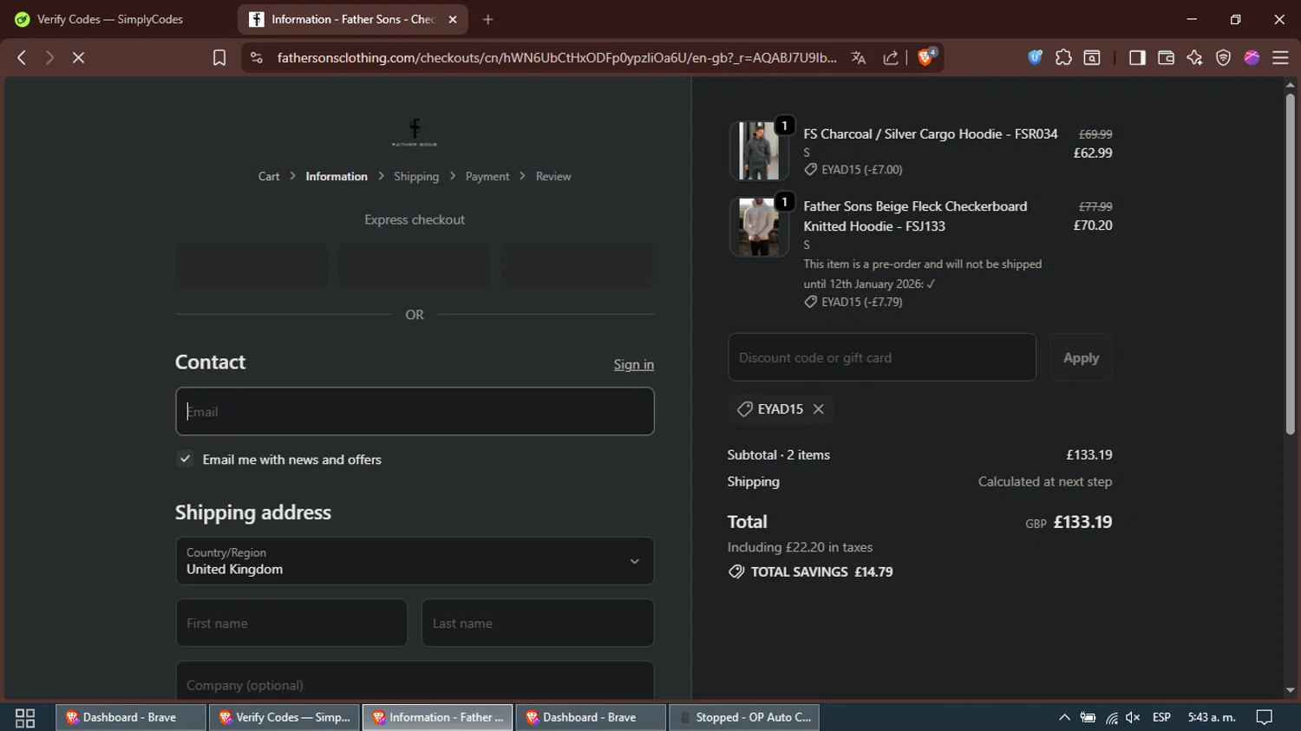This screenshot has width=1301, height=731.
Task: Open site settings icon in address bar
Action: (x=256, y=57)
